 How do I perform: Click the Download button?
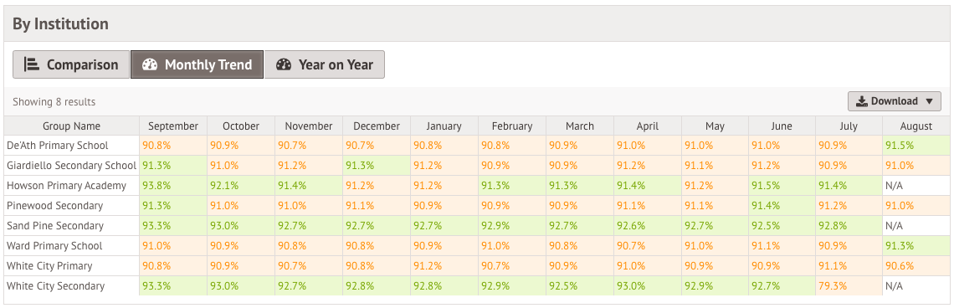[895, 101]
